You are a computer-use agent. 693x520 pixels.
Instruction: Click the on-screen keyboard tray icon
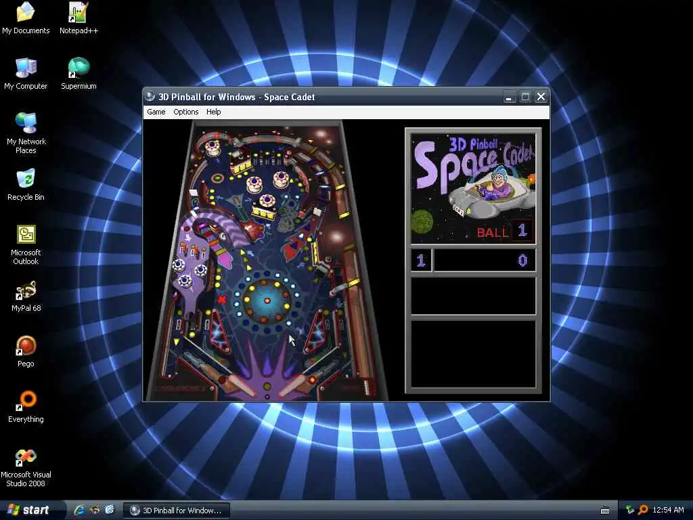click(x=605, y=511)
